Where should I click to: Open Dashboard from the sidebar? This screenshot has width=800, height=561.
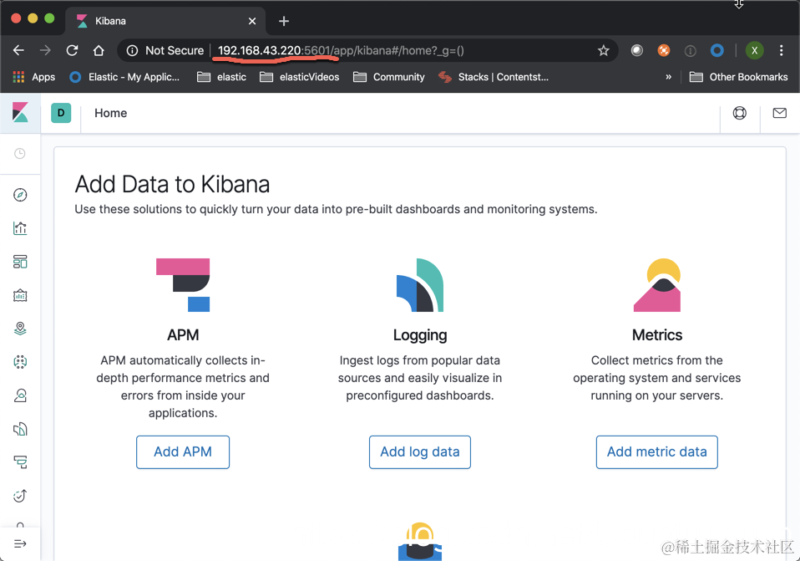coord(20,263)
